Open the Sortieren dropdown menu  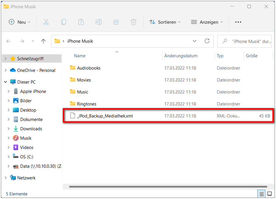[x=165, y=22]
